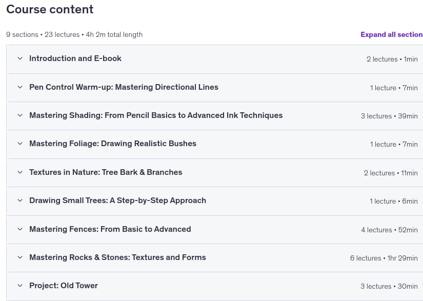
Task: Click the Expand all sections link
Action: [x=392, y=34]
